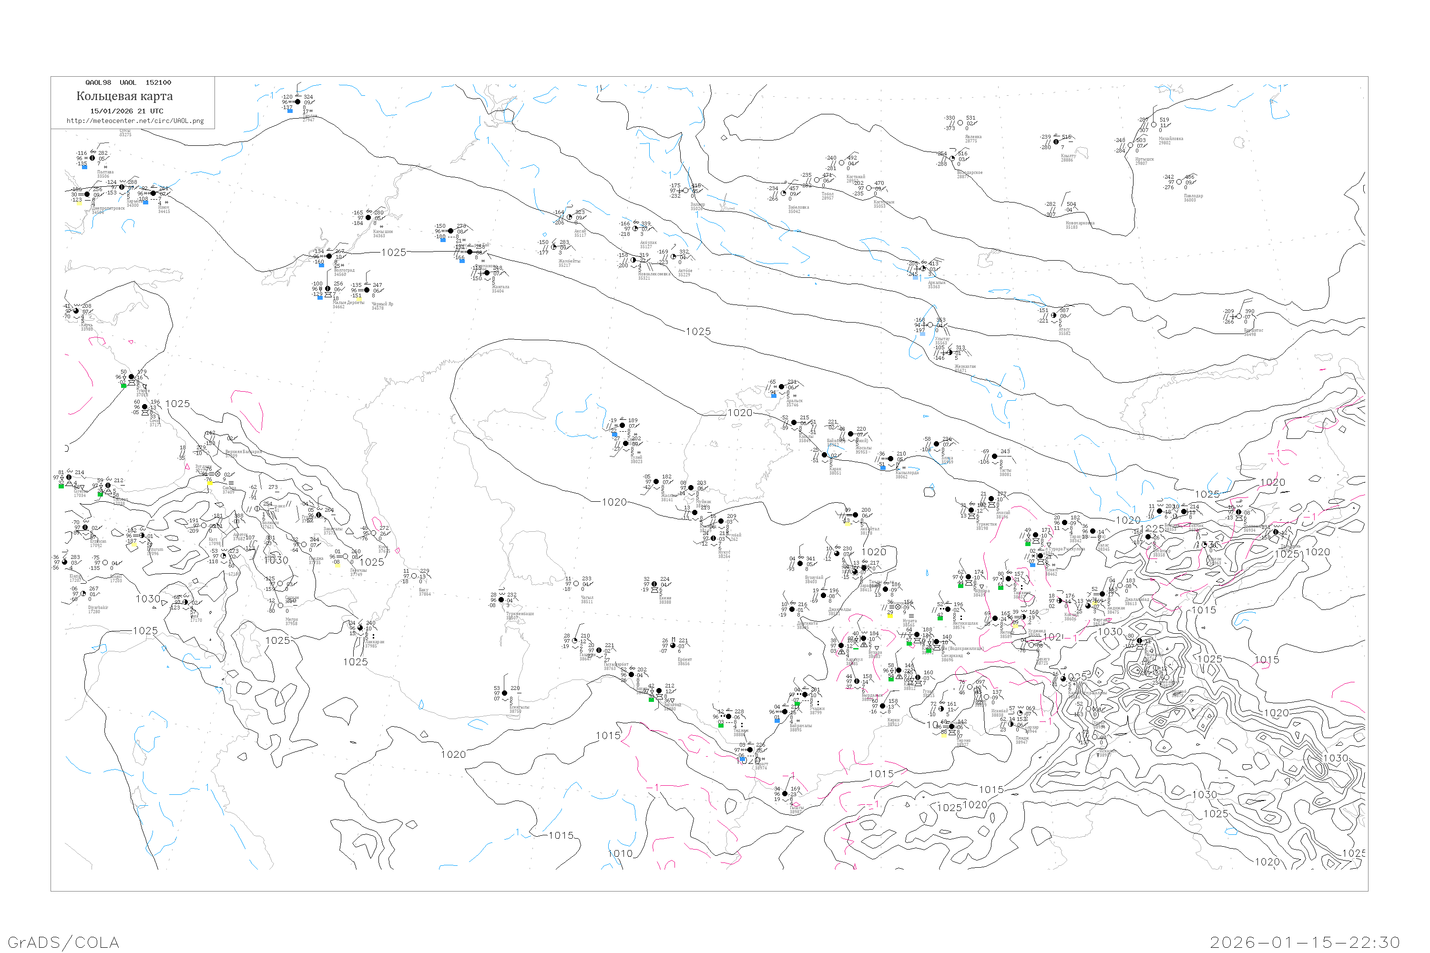The width and height of the screenshot is (1430, 953).
Task: Click the Полтава half-filled station circle
Action: coord(92,158)
